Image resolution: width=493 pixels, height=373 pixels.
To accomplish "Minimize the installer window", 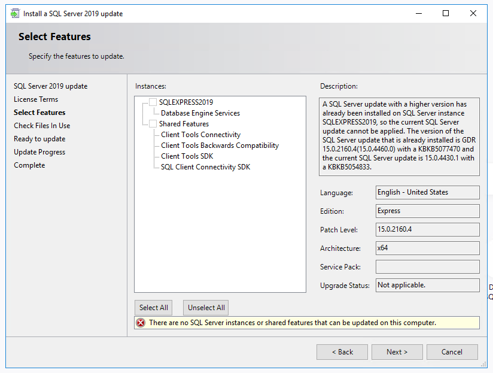I will 418,14.
